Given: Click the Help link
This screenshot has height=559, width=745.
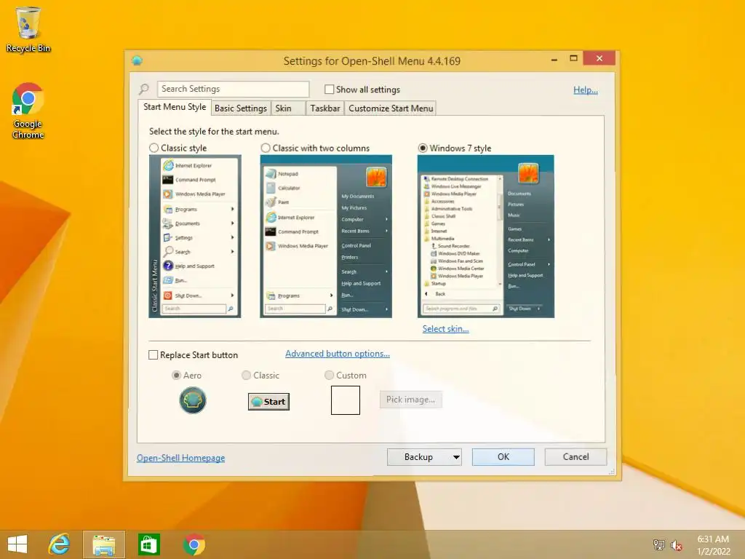Looking at the screenshot, I should click(x=586, y=90).
